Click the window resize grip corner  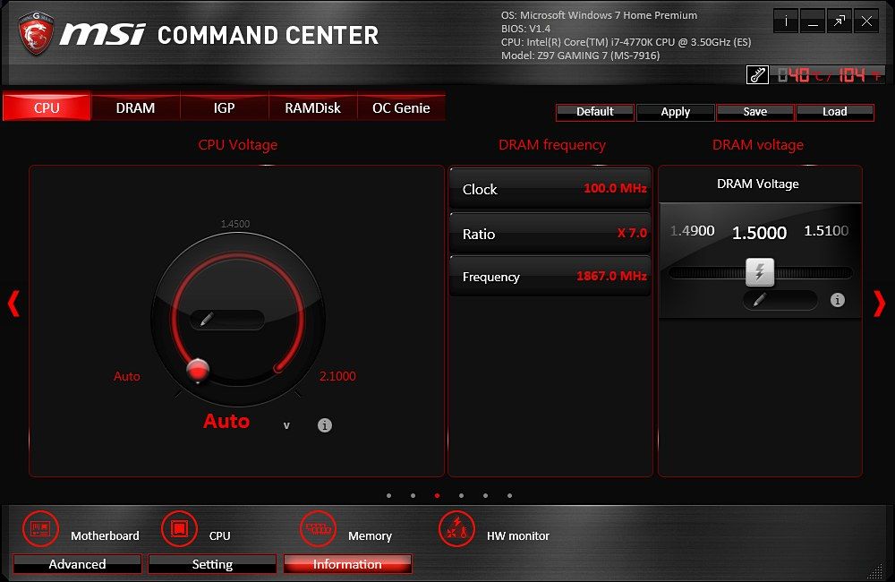pos(874,570)
